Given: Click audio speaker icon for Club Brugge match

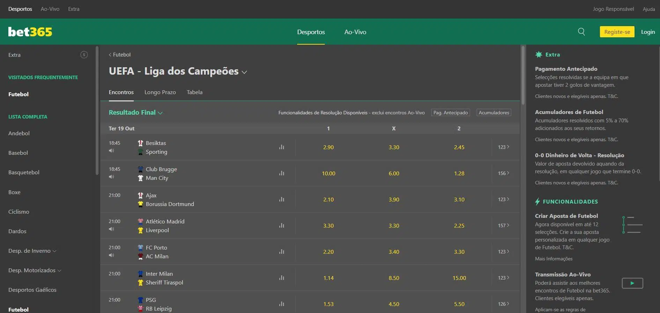Looking at the screenshot, I should pos(111,177).
